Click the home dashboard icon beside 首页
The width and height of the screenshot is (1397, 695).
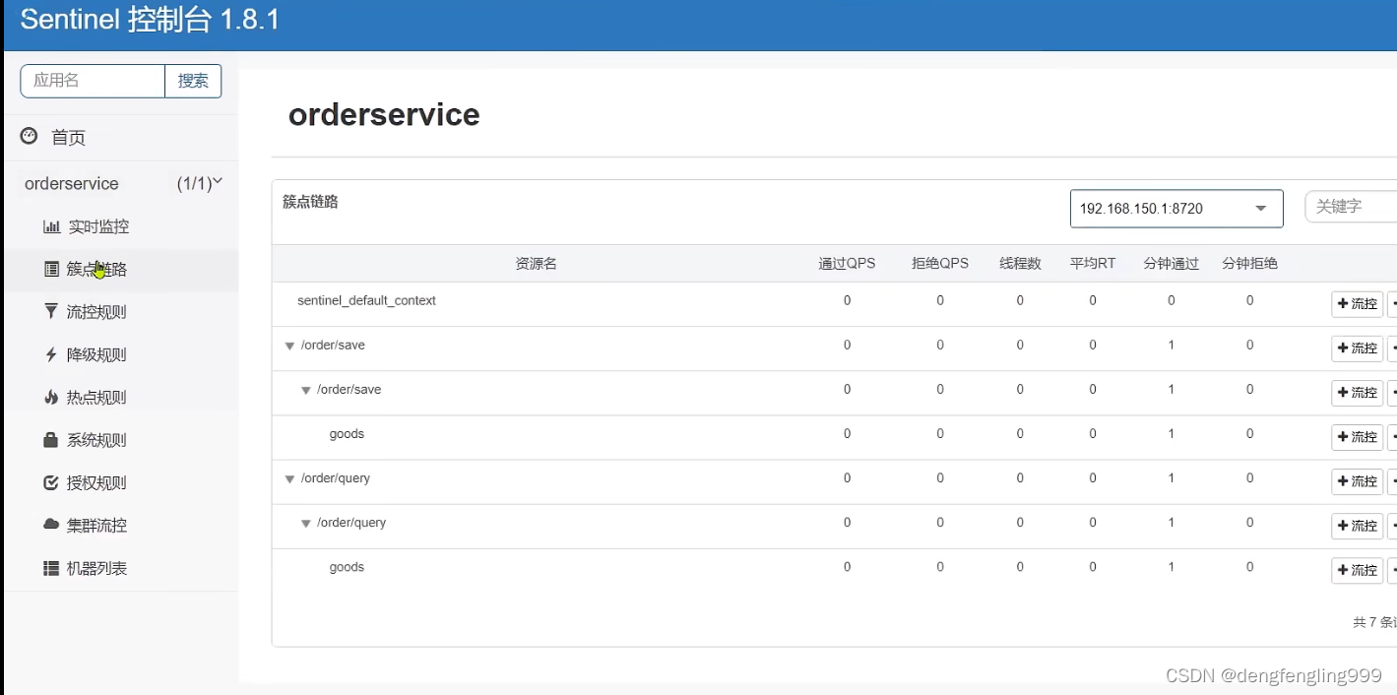point(29,137)
